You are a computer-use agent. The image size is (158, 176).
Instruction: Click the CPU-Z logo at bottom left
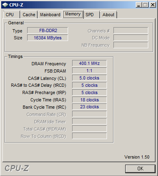coord(17,168)
